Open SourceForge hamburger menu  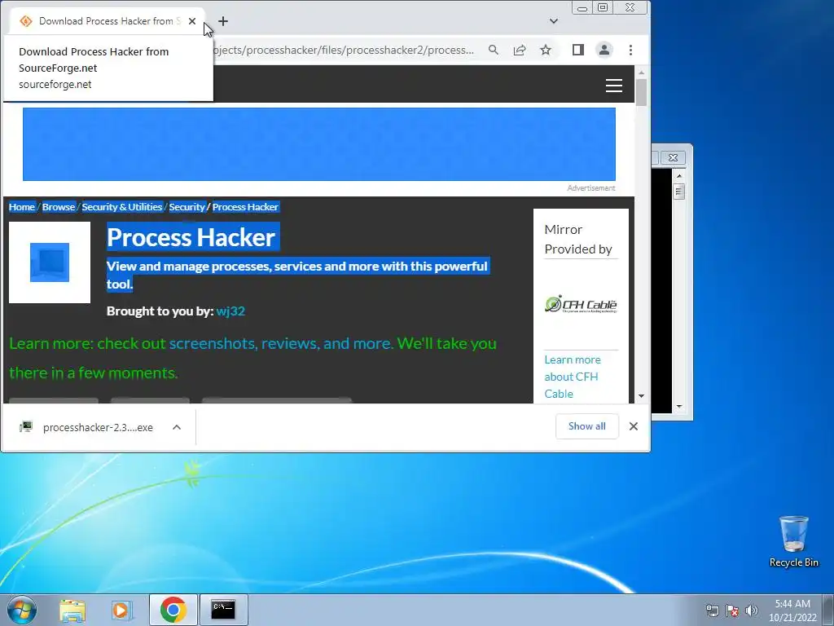(614, 86)
